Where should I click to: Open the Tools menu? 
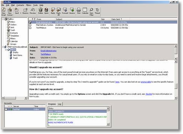(x=35, y=5)
